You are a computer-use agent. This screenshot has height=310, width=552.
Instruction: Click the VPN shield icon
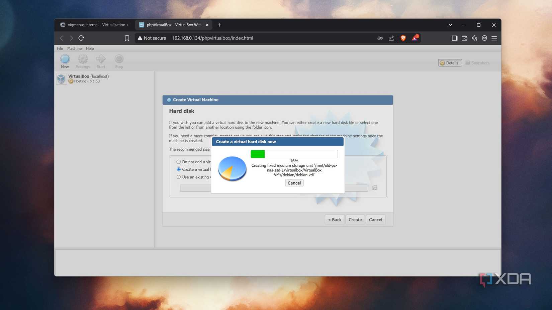pos(484,38)
